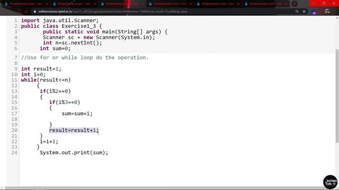Image resolution: width=339 pixels, height=190 pixels.
Task: Click the statement 'i=i+1;'
Action: [x=49, y=141]
